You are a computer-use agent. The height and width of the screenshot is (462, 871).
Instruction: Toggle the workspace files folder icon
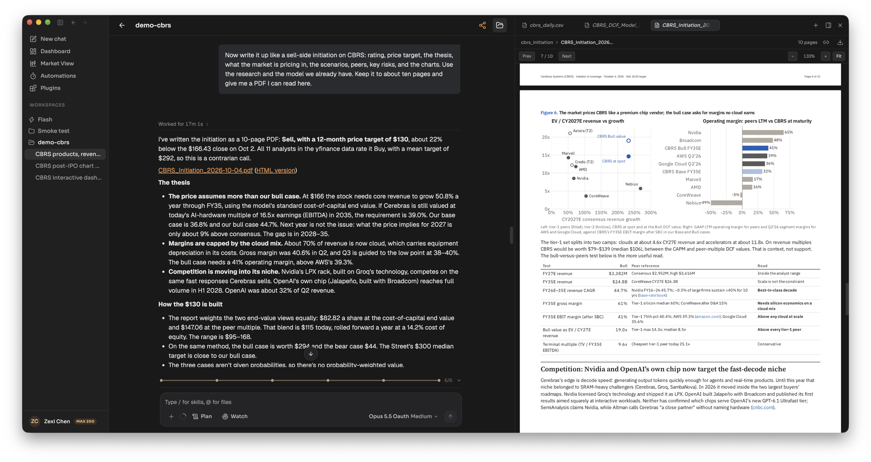(500, 25)
